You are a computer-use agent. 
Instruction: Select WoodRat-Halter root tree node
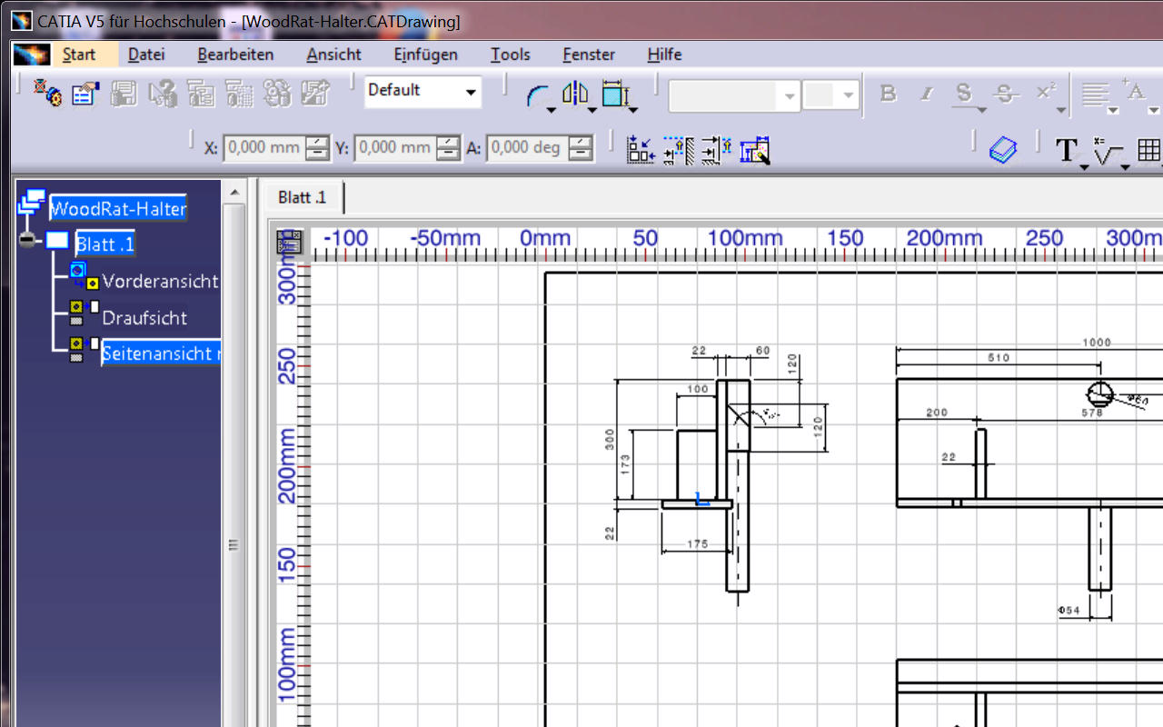pyautogui.click(x=118, y=208)
